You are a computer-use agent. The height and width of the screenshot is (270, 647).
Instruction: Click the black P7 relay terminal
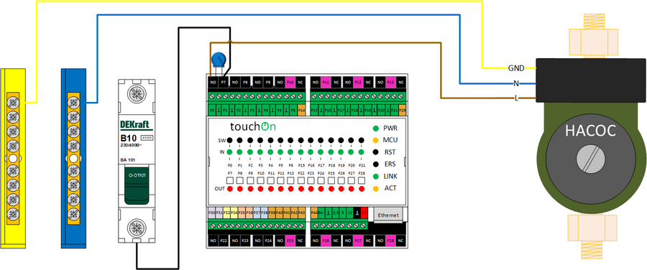[224, 83]
